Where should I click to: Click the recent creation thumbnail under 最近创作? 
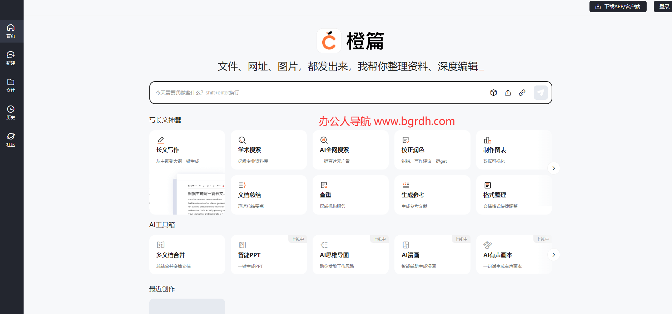tap(187, 306)
